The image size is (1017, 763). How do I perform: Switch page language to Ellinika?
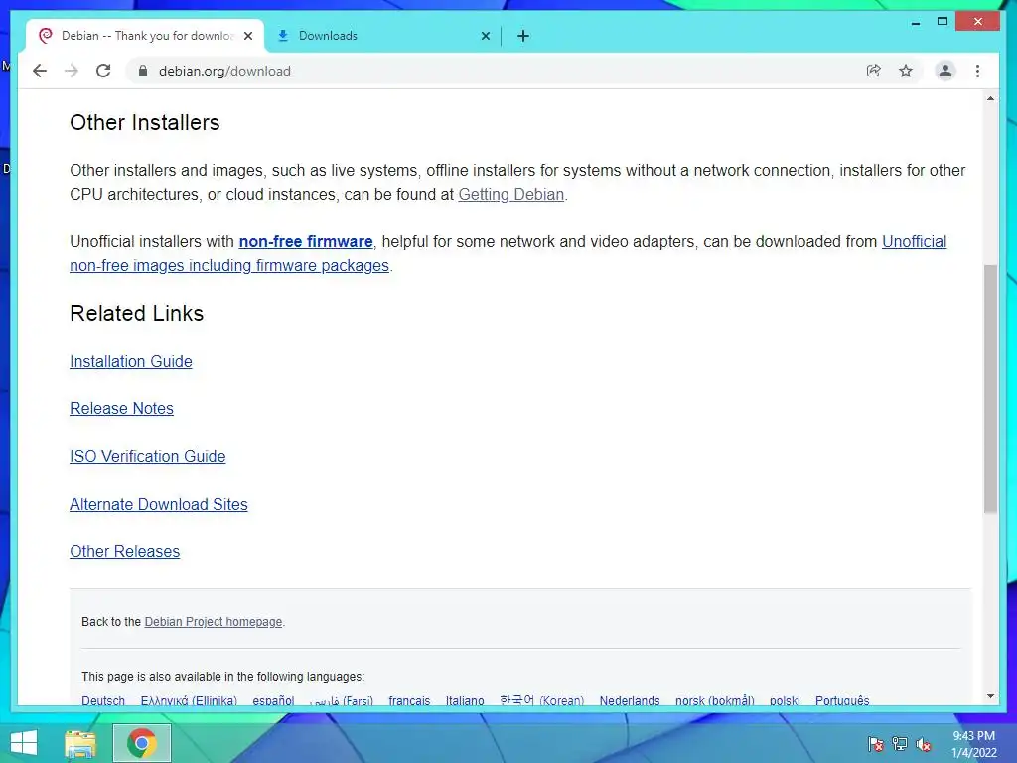189,700
